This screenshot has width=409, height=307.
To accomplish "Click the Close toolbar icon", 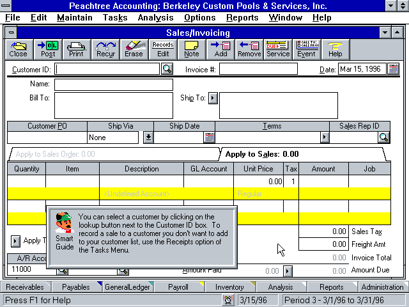I will pyautogui.click(x=19, y=49).
